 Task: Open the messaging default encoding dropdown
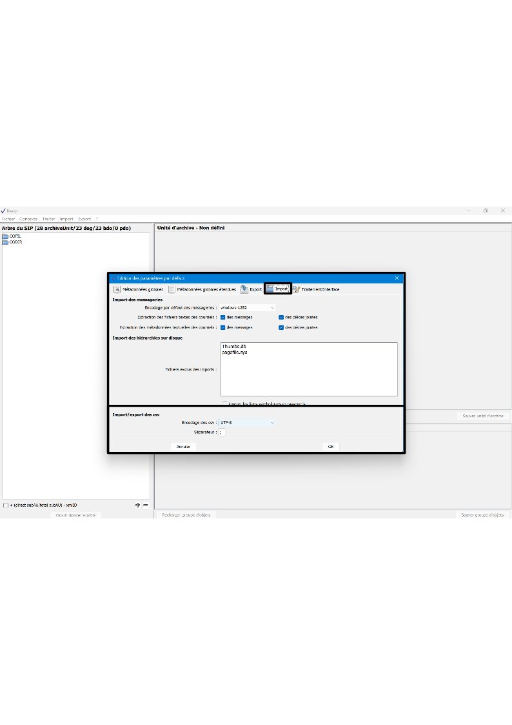(x=247, y=307)
